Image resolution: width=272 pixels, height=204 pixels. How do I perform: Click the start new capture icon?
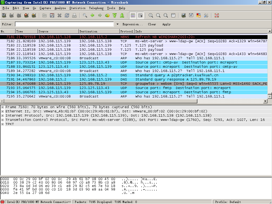pyautogui.click(x=19, y=15)
